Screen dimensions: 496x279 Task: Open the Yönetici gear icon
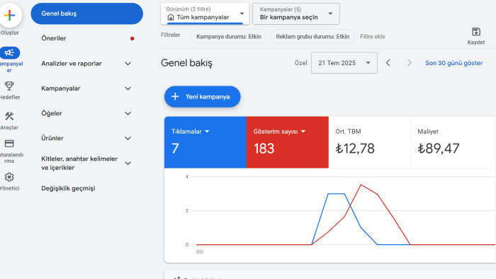click(9, 177)
